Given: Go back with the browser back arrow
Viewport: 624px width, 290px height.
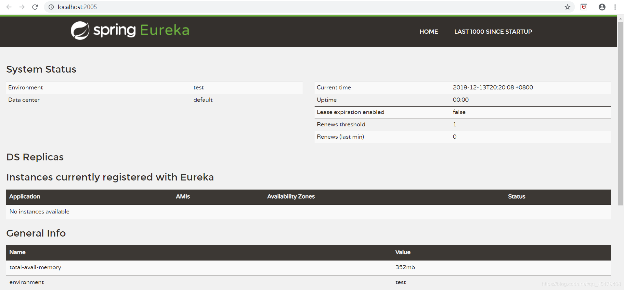Looking at the screenshot, I should 9,7.
